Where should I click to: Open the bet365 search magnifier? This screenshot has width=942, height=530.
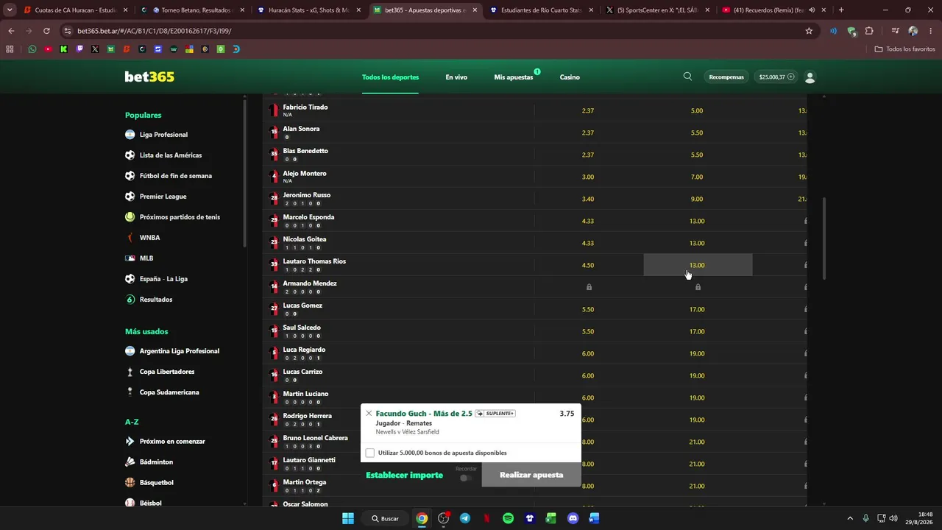pyautogui.click(x=687, y=77)
